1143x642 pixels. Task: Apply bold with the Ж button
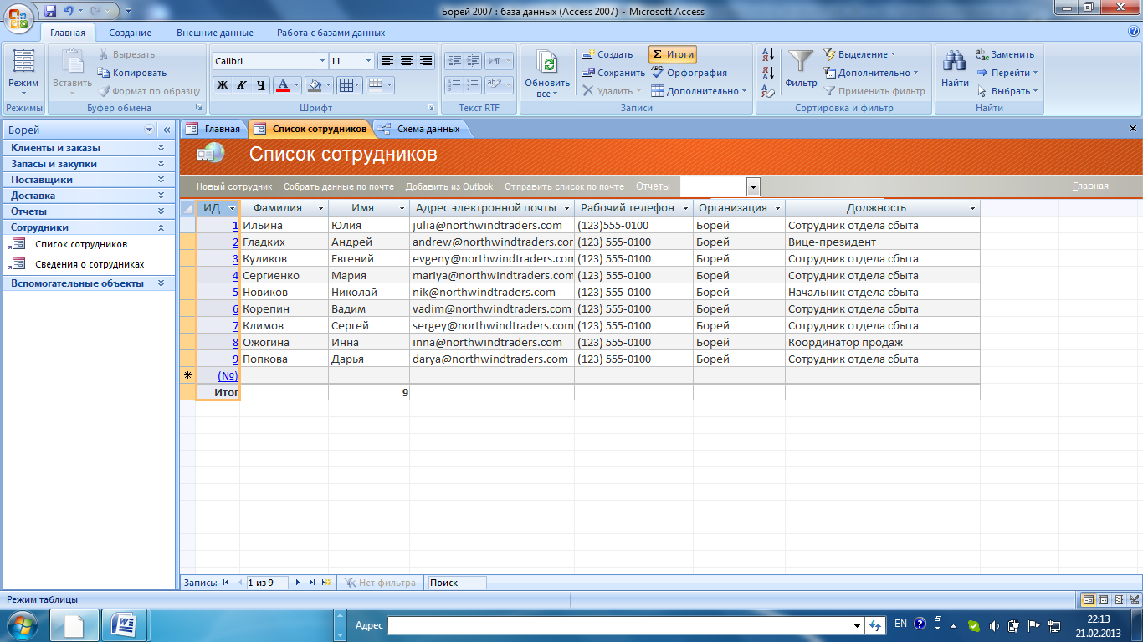tap(223, 84)
